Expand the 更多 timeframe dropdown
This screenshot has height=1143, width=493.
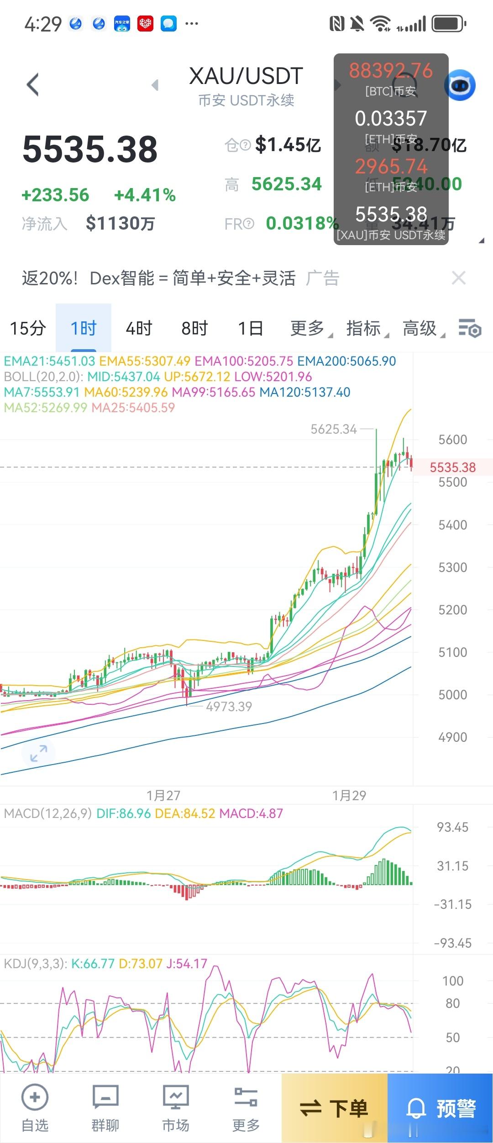tap(311, 328)
